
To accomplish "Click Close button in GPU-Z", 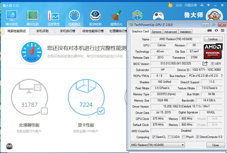I will point(215,145).
